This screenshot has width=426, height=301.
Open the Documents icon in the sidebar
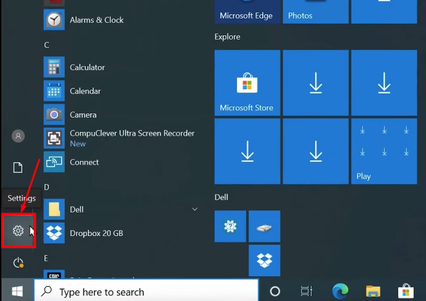click(18, 167)
